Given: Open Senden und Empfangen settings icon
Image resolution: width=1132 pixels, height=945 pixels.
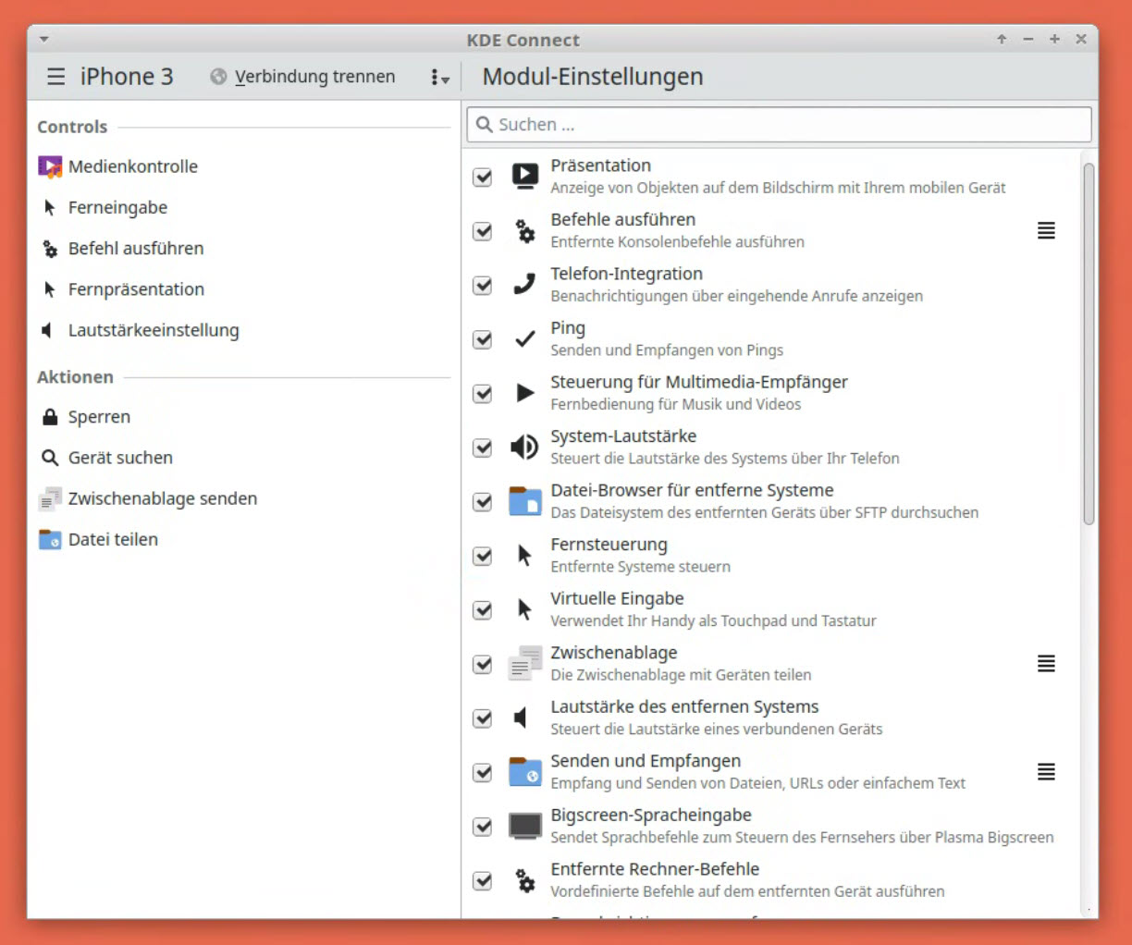Looking at the screenshot, I should click(x=1046, y=772).
